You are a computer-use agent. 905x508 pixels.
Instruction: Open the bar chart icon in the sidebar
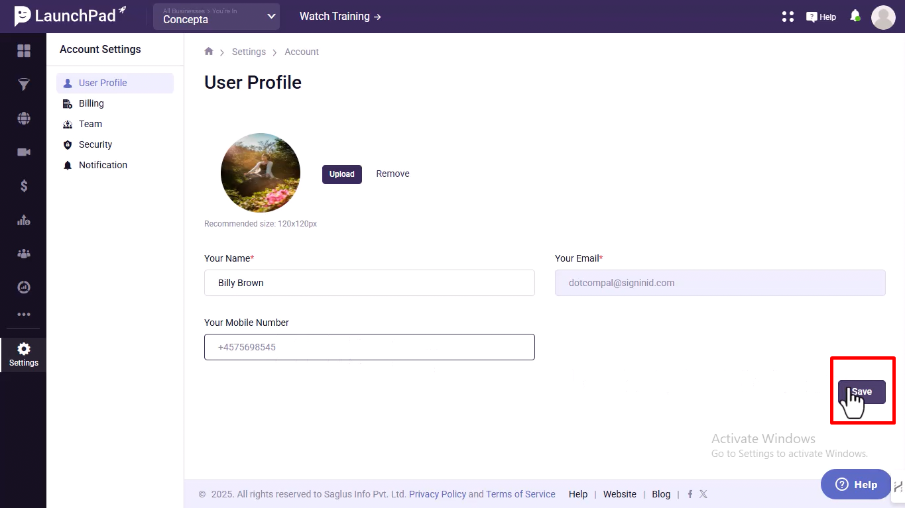tap(24, 220)
